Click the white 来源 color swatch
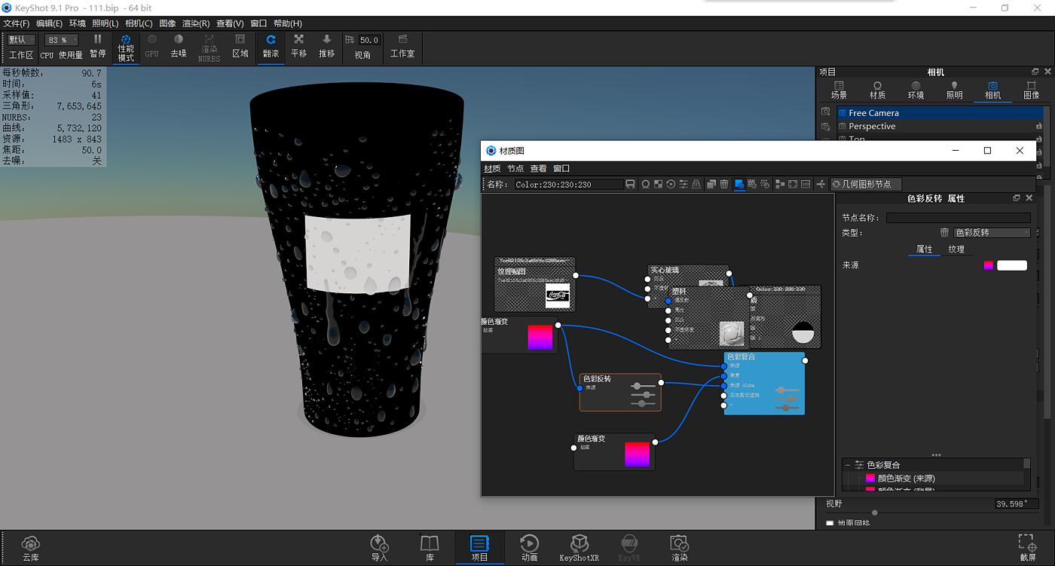Image resolution: width=1055 pixels, height=566 pixels. [1011, 265]
